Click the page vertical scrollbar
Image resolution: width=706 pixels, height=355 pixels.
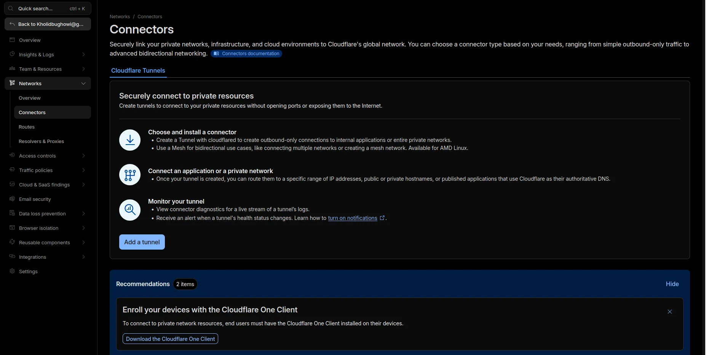click(x=704, y=177)
